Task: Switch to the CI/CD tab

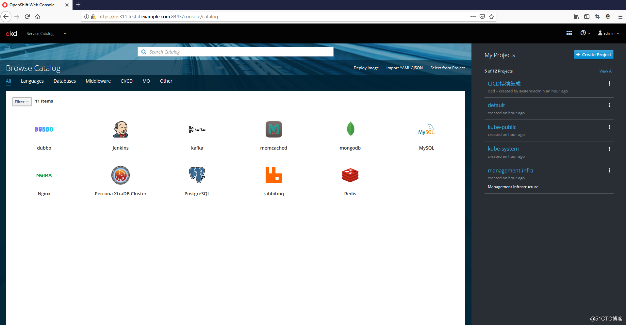Action: pyautogui.click(x=126, y=81)
